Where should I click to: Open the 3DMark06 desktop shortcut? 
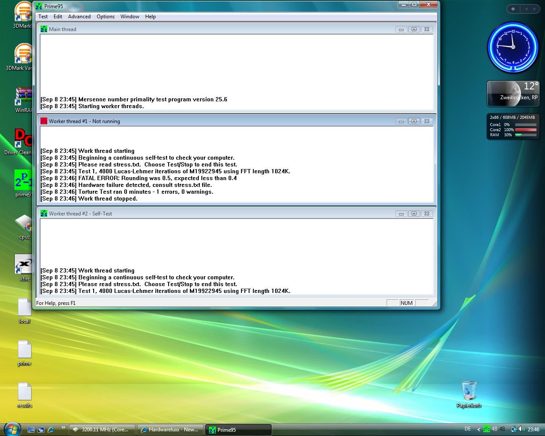[23, 15]
